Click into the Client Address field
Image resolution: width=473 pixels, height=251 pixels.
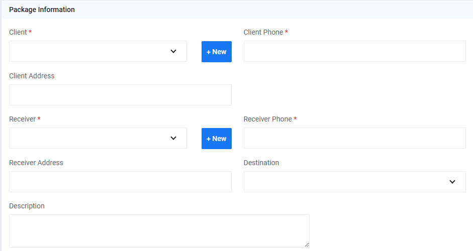pos(120,95)
